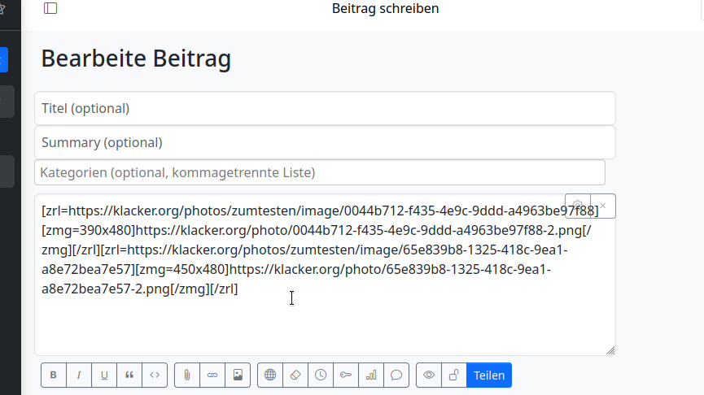Insert code block tags
The height and width of the screenshot is (395, 704).
(155, 375)
